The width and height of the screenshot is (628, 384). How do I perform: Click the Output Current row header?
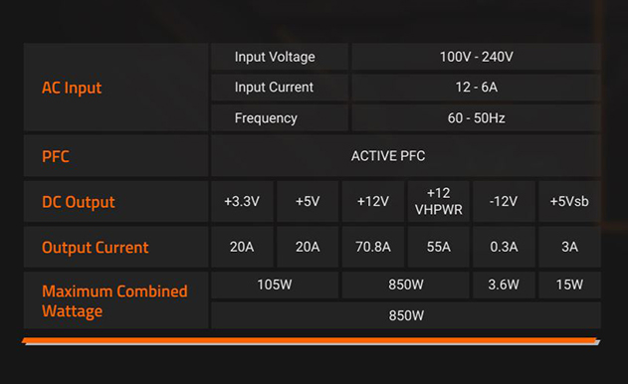116,247
